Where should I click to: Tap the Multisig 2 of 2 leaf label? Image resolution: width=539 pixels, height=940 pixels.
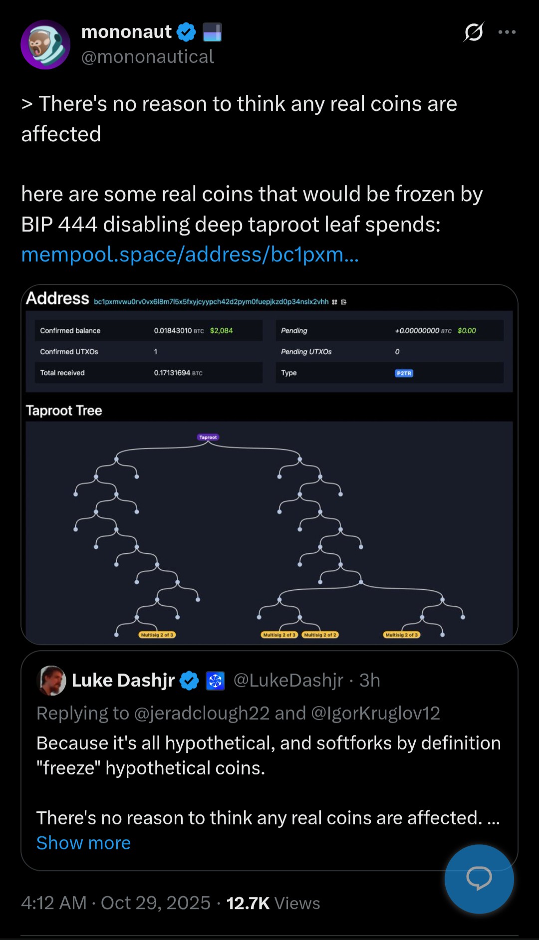click(x=320, y=635)
